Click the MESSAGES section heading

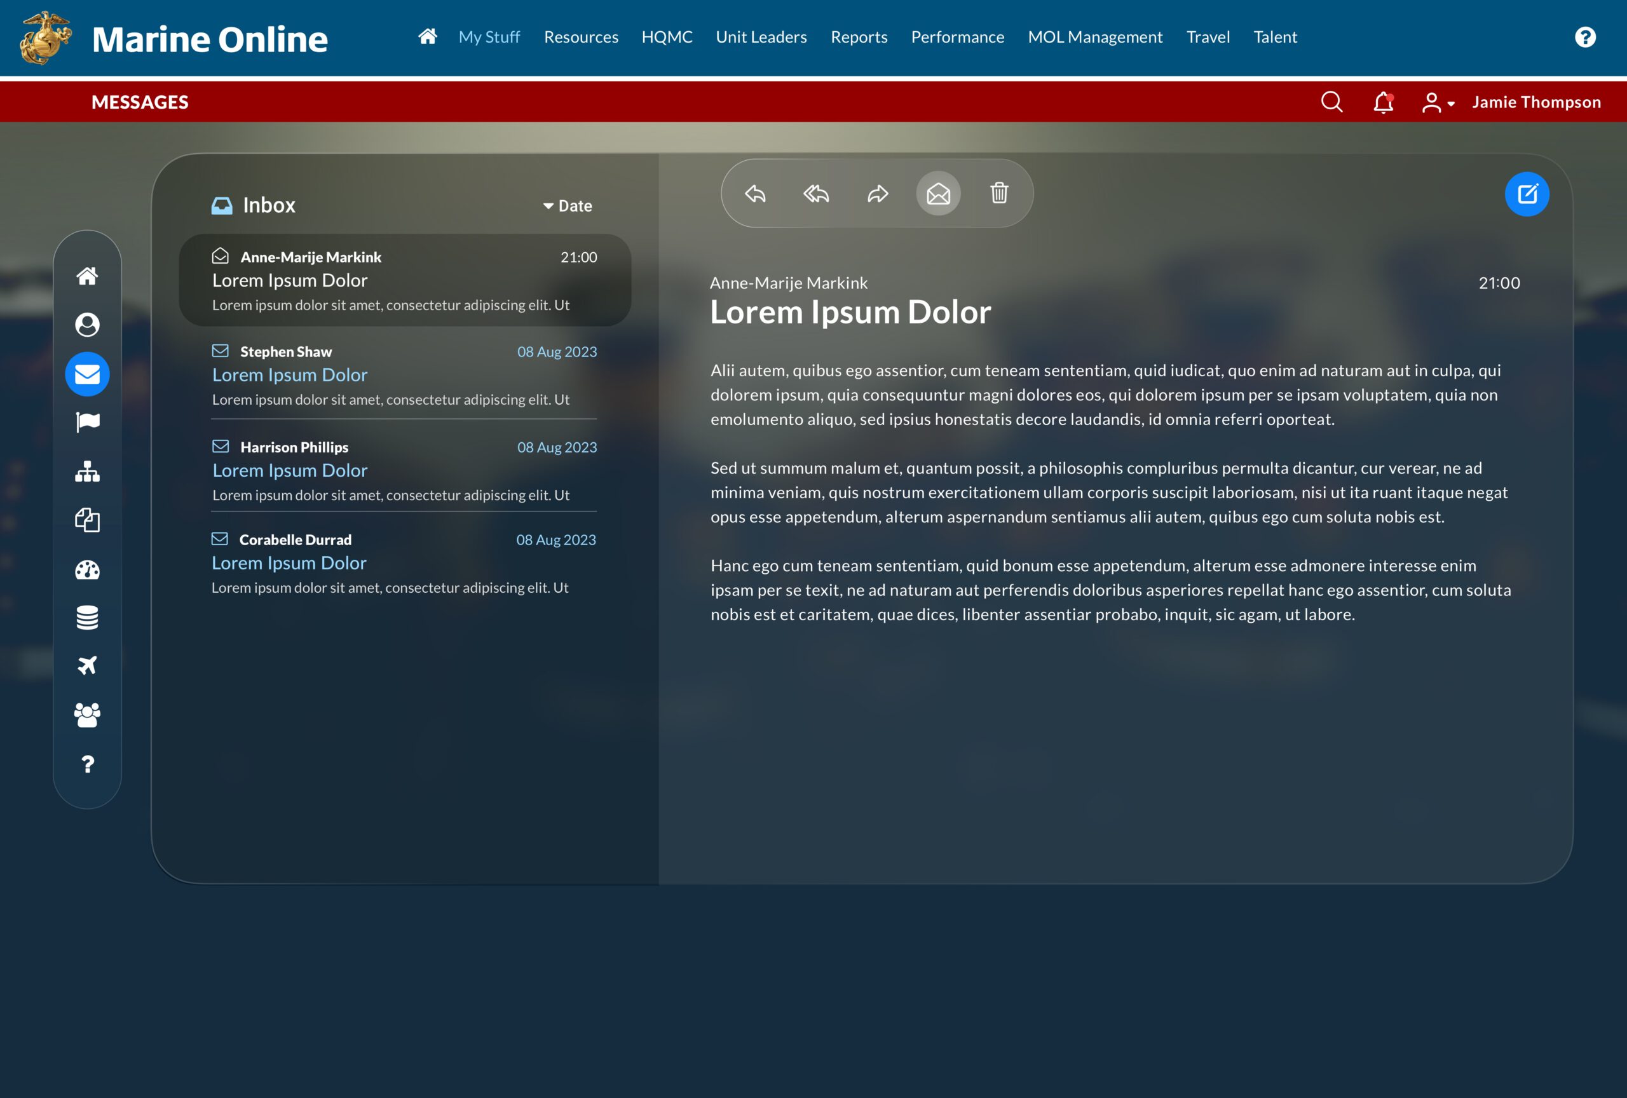[x=139, y=102]
